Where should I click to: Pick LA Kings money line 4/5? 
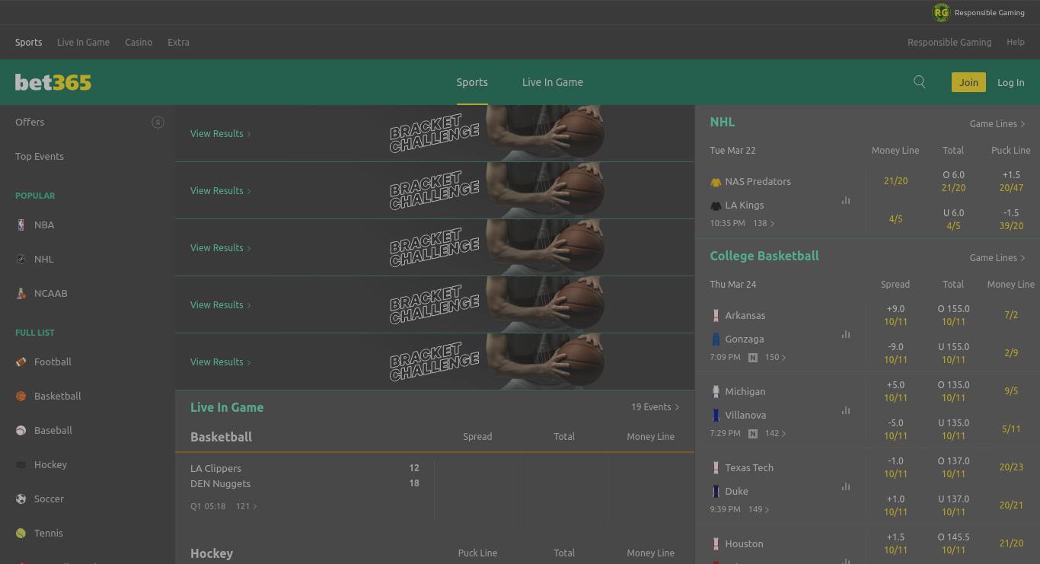coord(895,219)
